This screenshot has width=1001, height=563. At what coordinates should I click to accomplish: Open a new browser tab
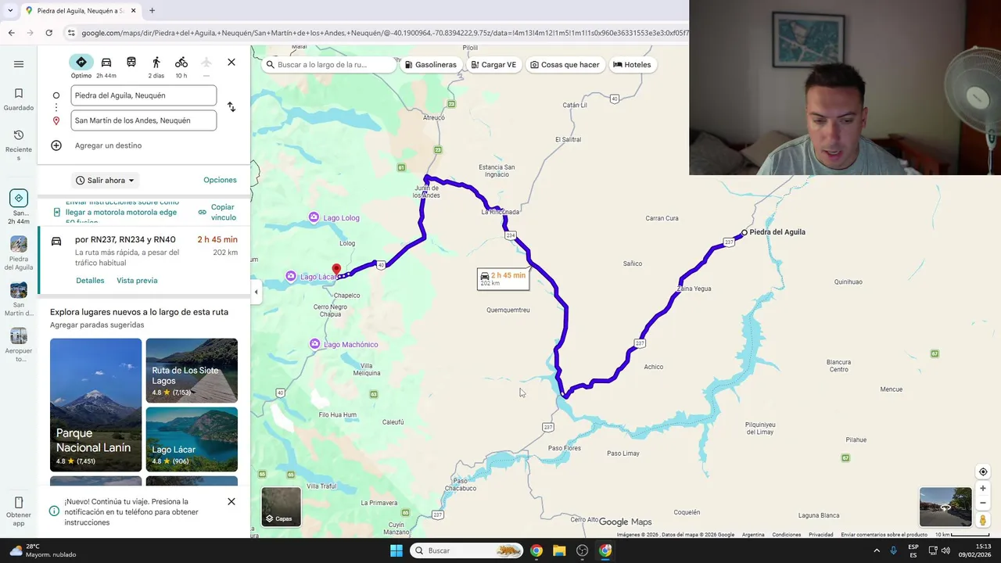[x=152, y=11]
